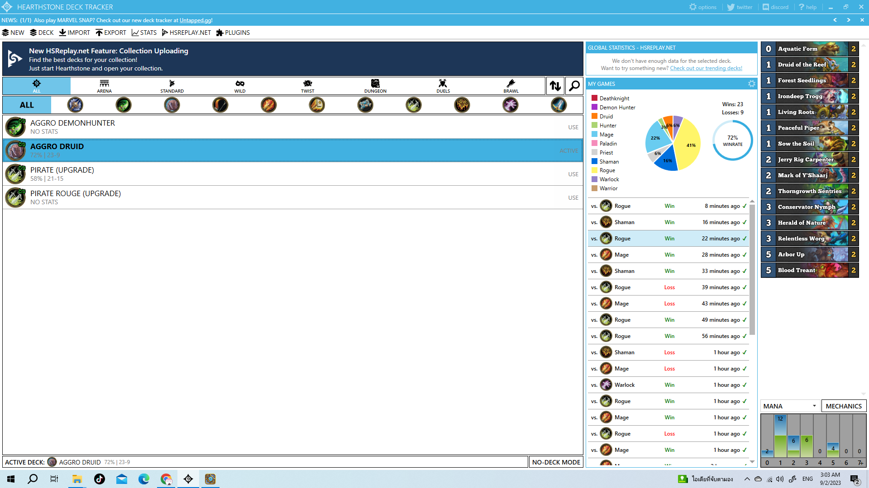
Task: Filter decks by Hunter class icon
Action: point(220,105)
